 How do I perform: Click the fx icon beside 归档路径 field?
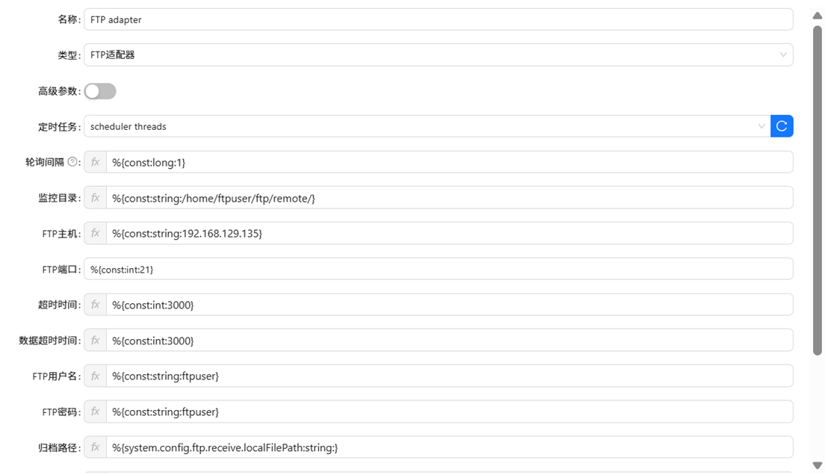tap(95, 447)
